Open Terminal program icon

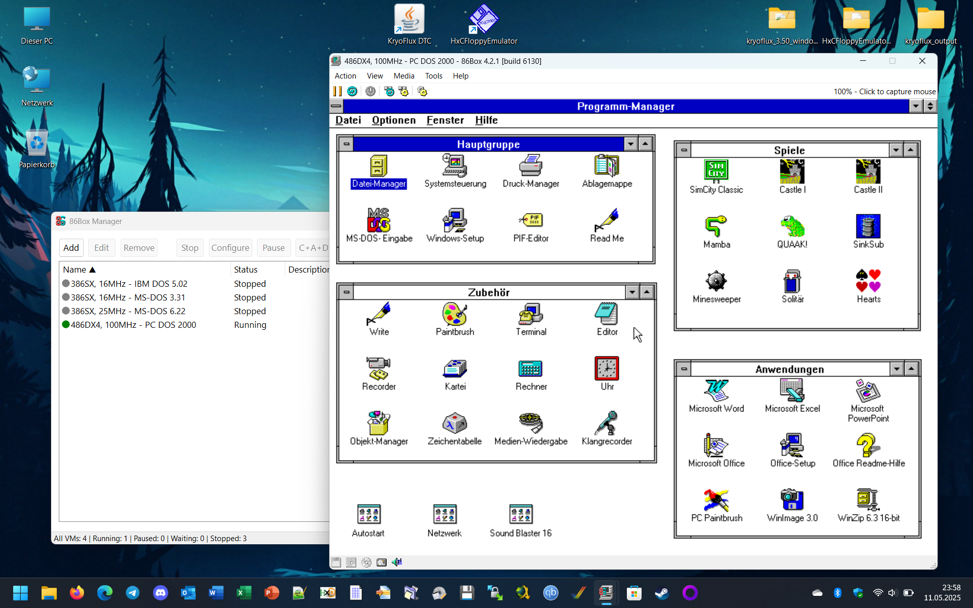pyautogui.click(x=531, y=320)
